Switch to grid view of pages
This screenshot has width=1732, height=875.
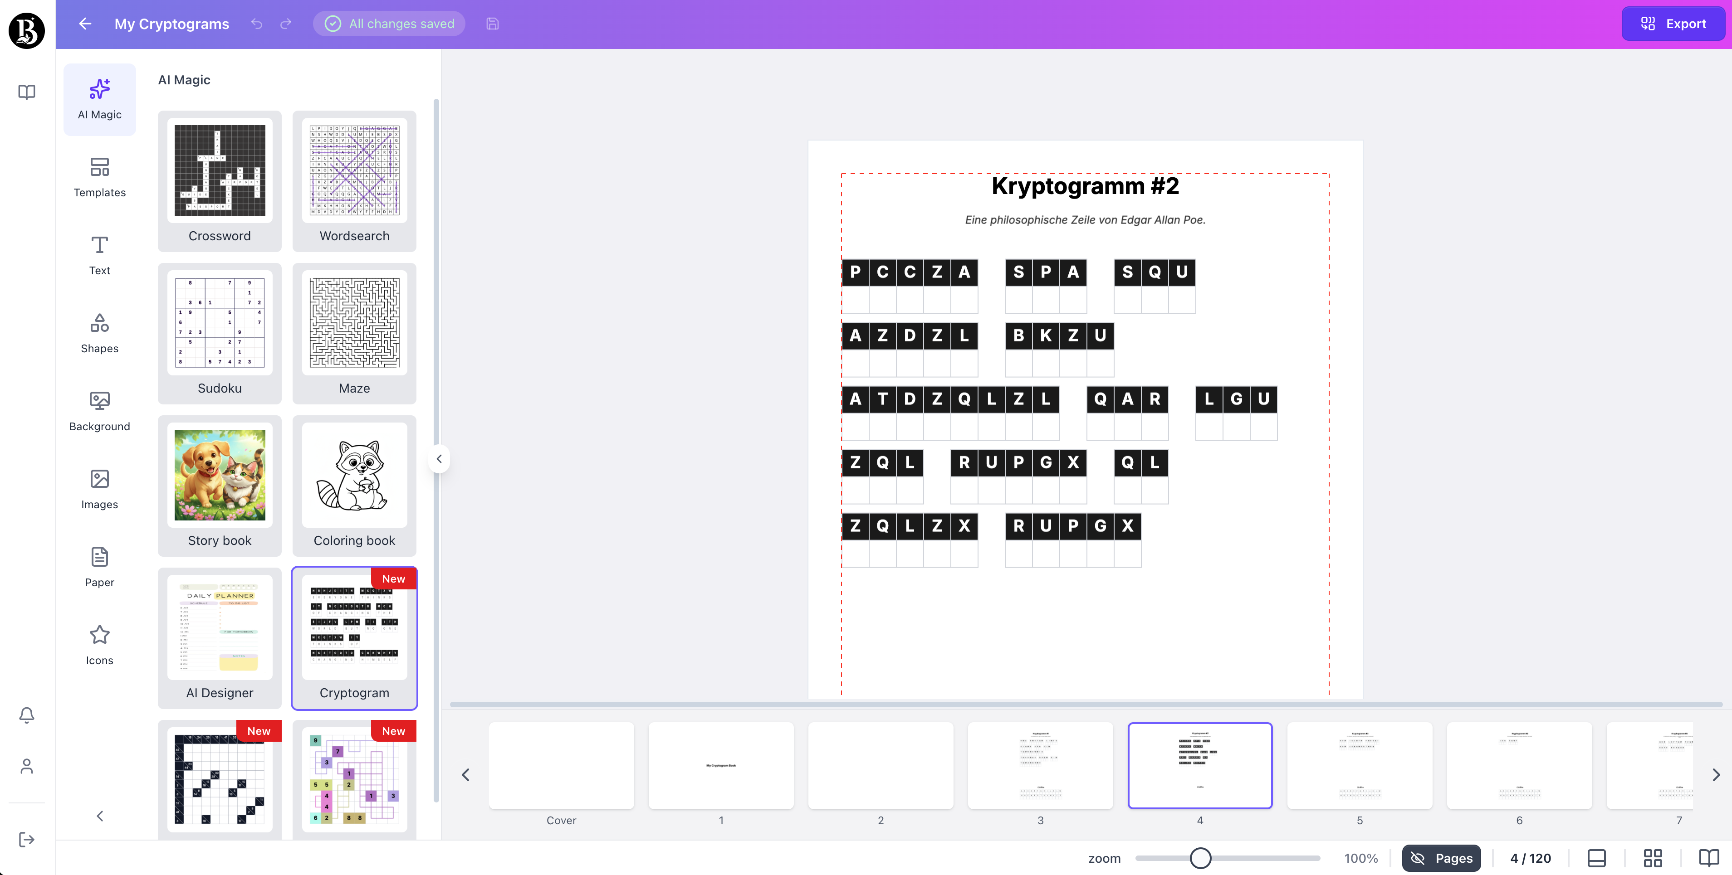pyautogui.click(x=1653, y=857)
